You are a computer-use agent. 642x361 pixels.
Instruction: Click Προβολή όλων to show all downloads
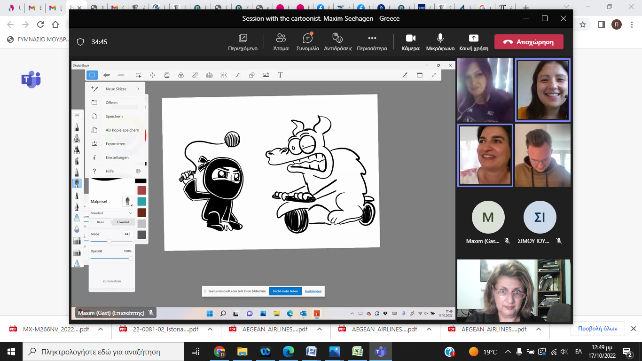(597, 329)
